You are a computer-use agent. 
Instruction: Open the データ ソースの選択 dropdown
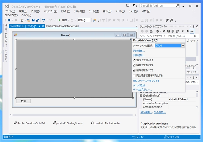183,46
